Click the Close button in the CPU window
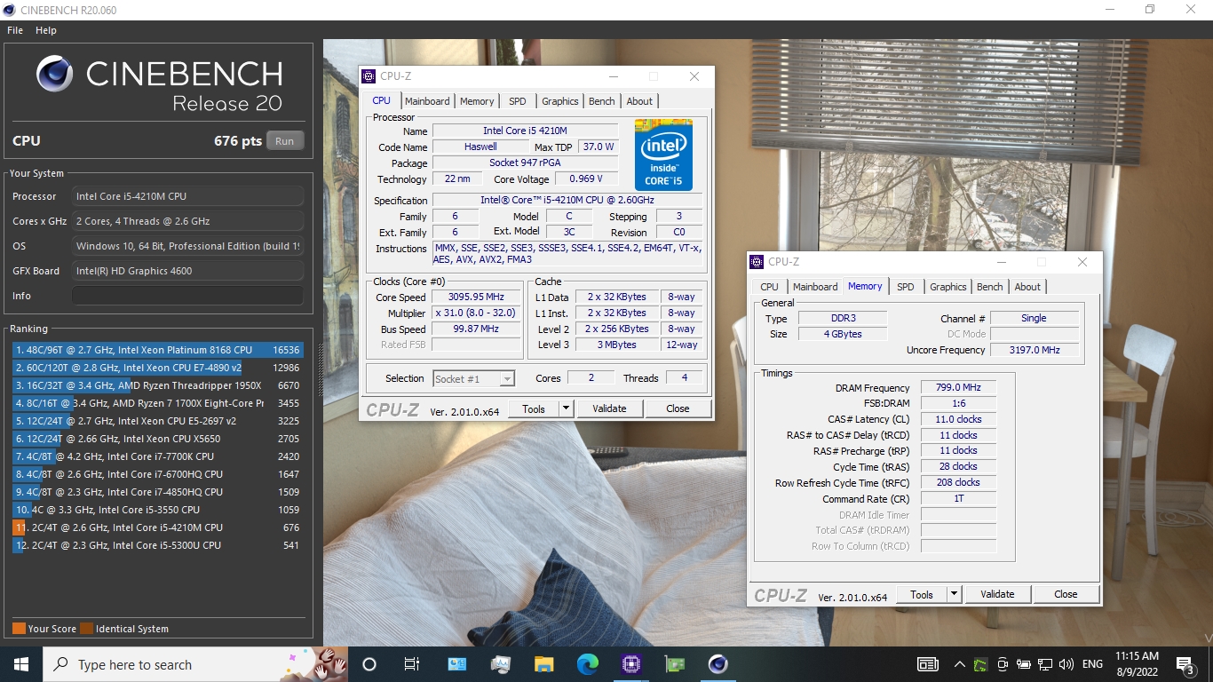This screenshot has height=682, width=1213. click(x=678, y=408)
